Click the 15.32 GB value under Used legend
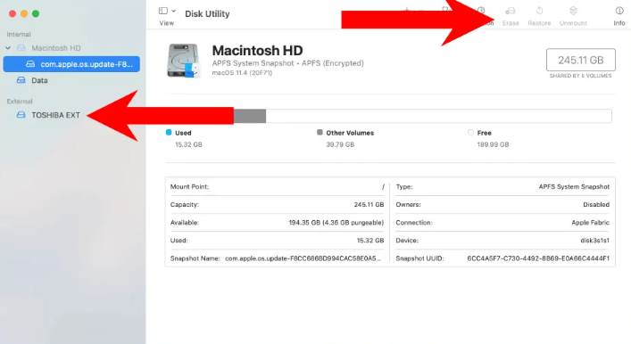The width and height of the screenshot is (631, 344). [188, 144]
